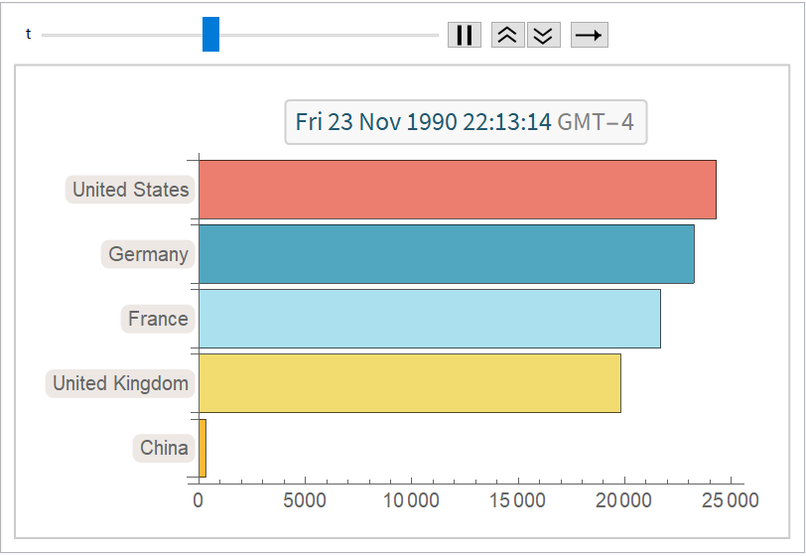
Task: Click the 10 000 axis tick label
Action: click(x=410, y=501)
